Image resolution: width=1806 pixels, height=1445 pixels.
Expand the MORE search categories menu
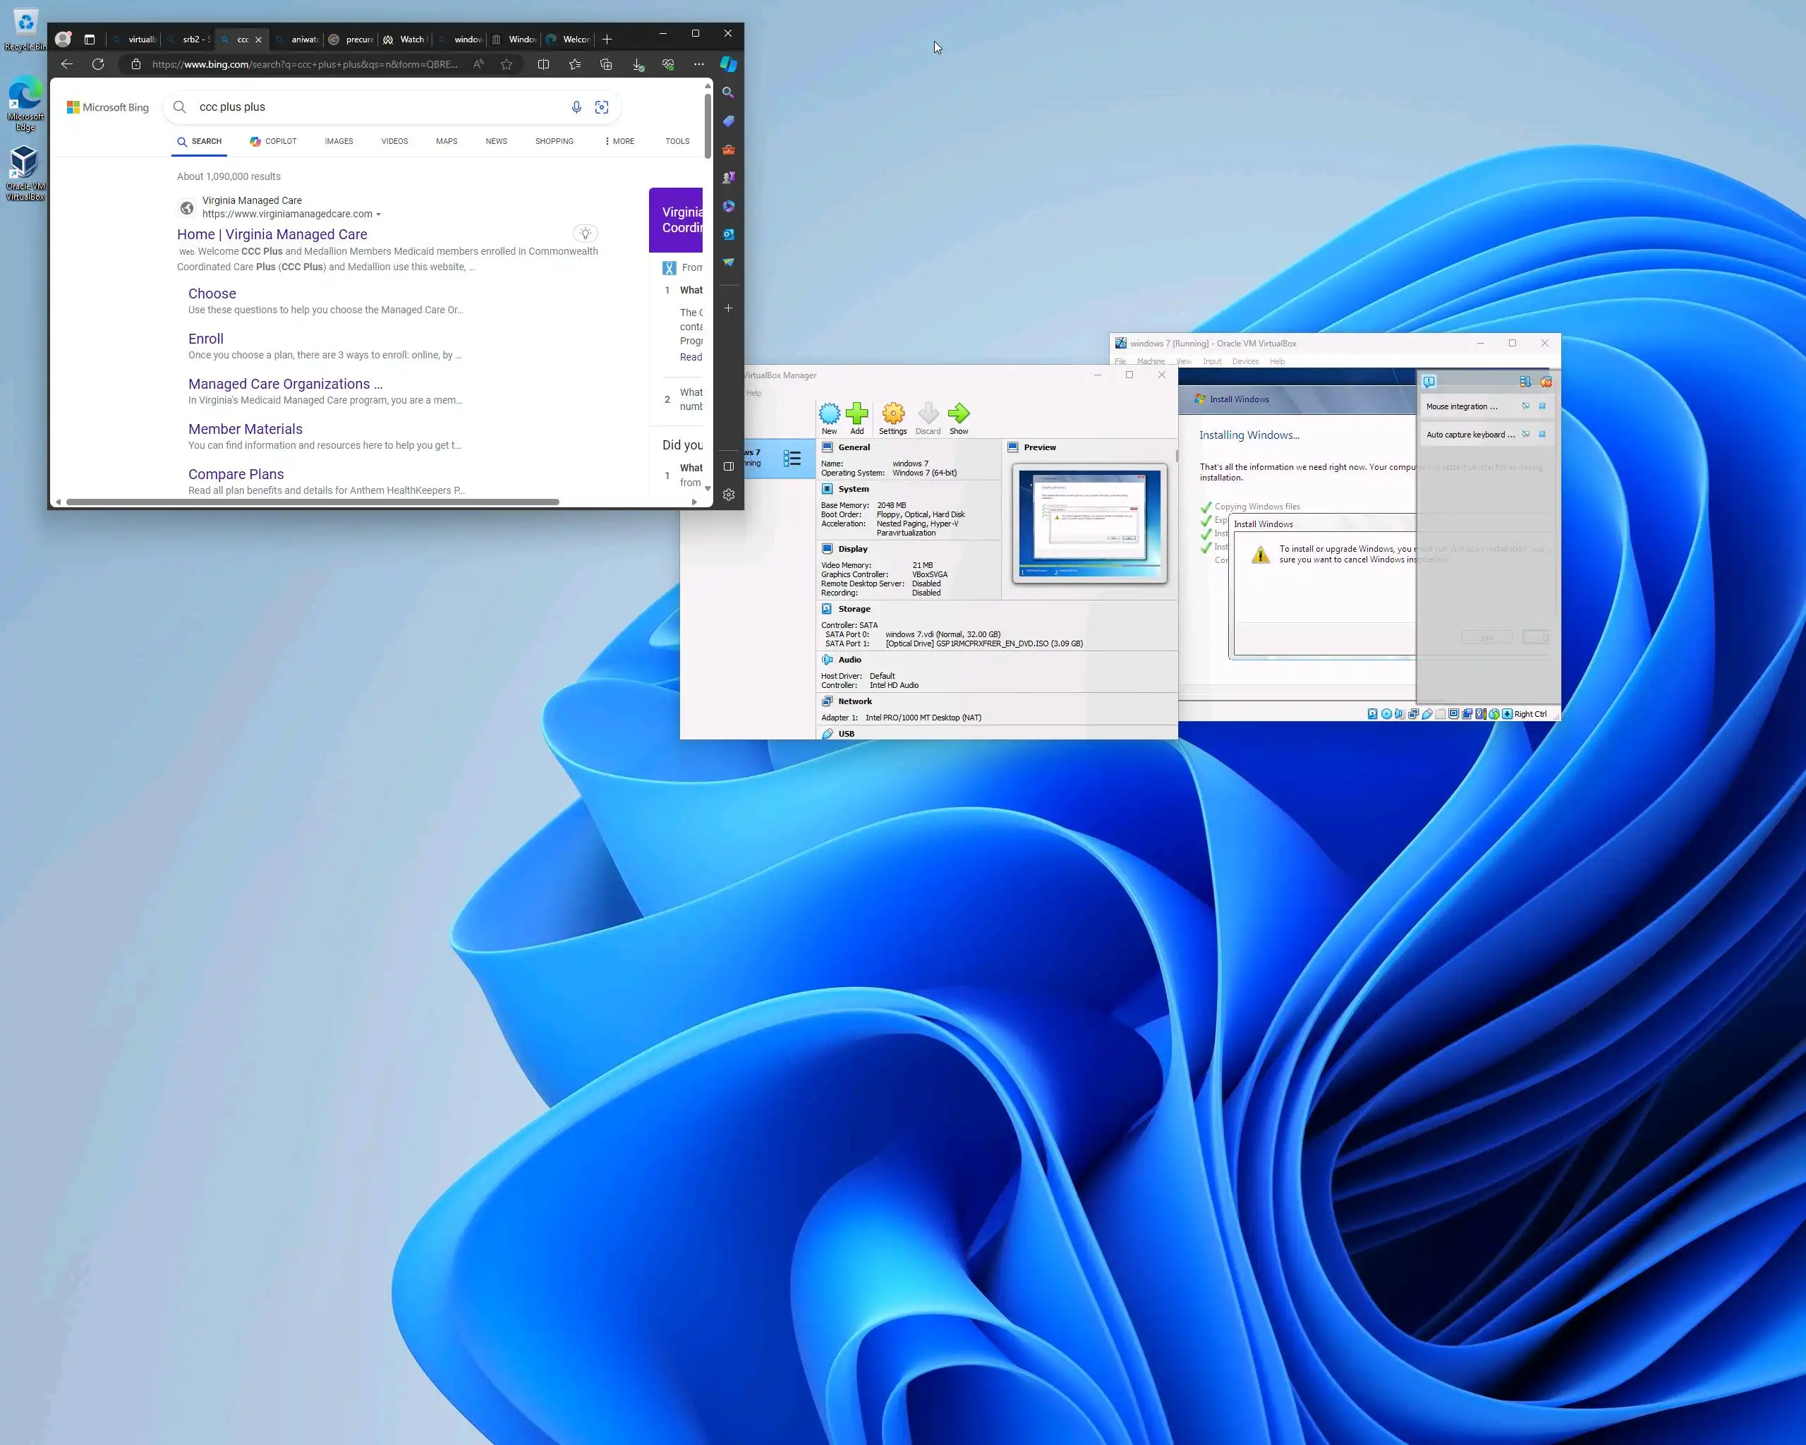point(619,142)
